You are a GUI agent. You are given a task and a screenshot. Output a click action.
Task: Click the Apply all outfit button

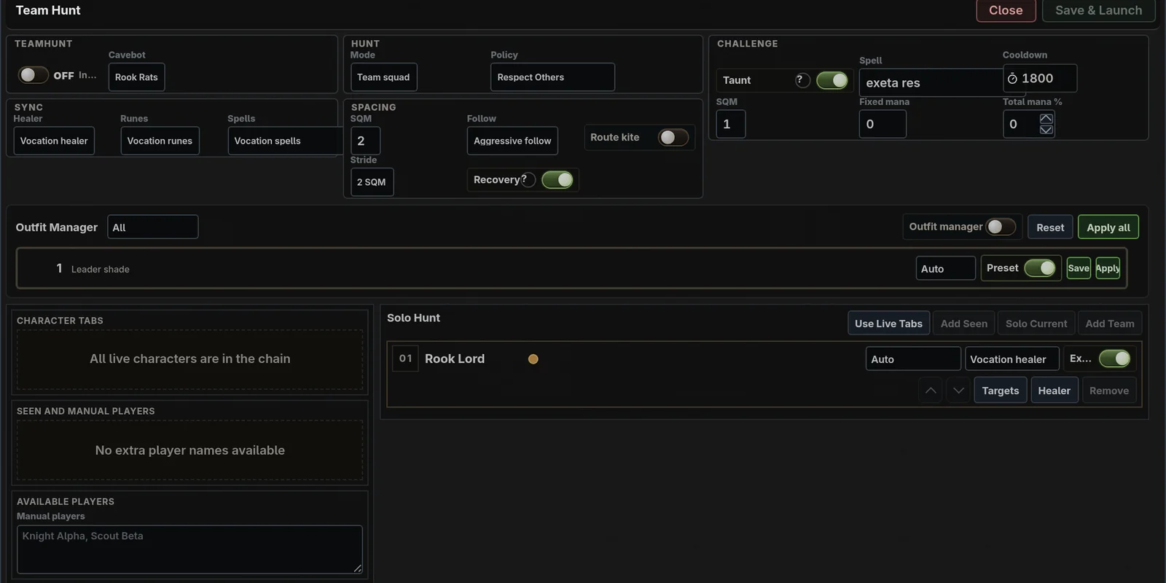[1108, 227]
